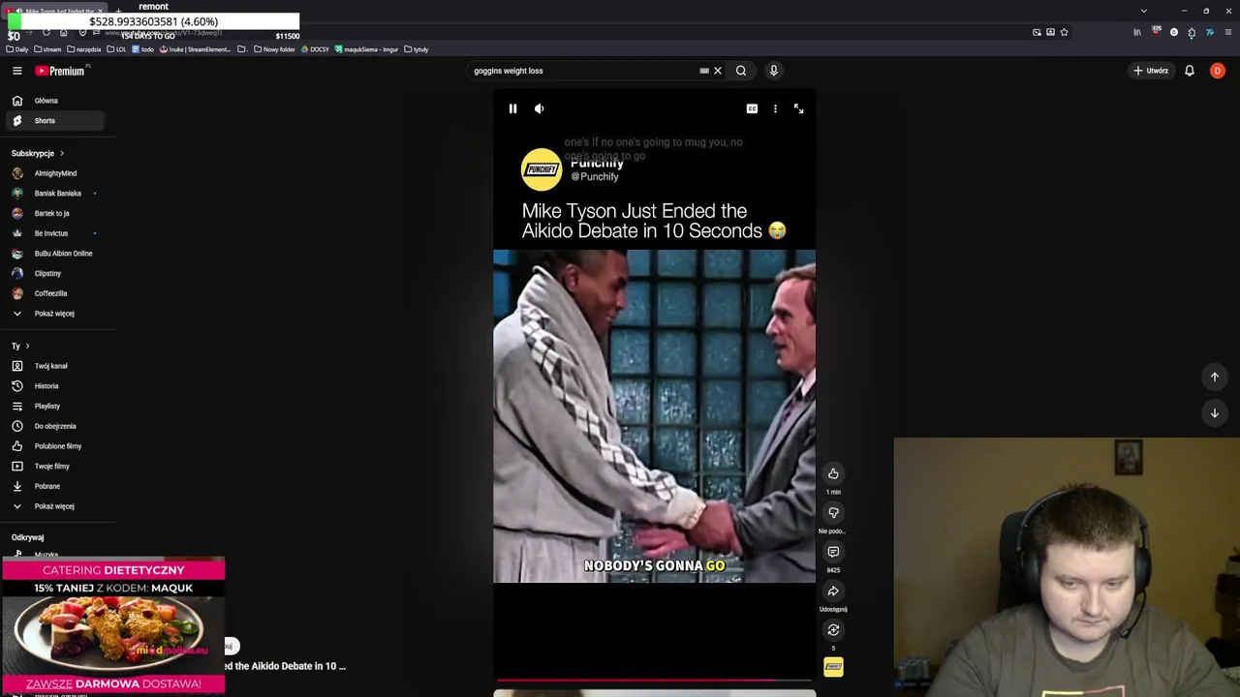Open AlmightyMind channel subscription
The image size is (1240, 697).
coord(54,173)
